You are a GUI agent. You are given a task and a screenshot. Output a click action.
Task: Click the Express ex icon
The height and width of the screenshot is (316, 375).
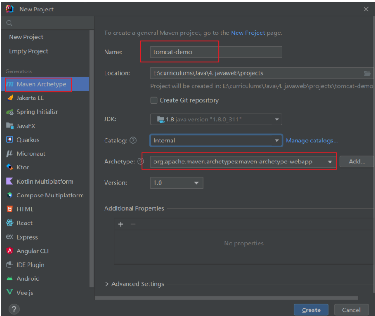coord(10,237)
